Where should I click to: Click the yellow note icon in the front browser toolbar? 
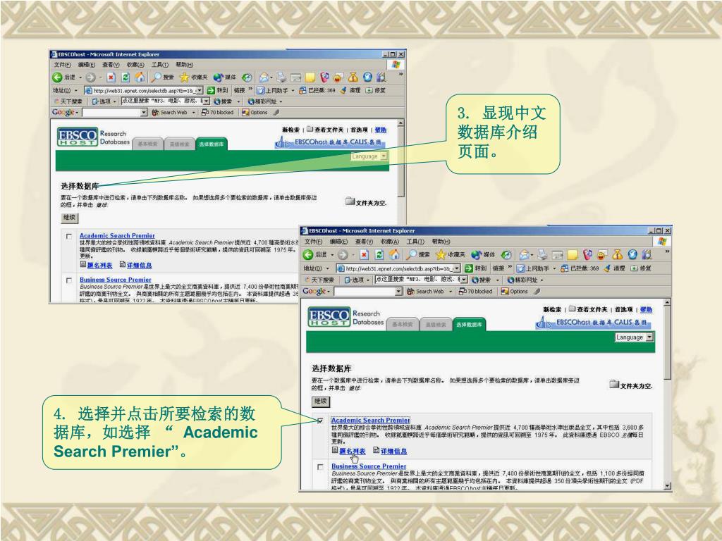click(573, 255)
